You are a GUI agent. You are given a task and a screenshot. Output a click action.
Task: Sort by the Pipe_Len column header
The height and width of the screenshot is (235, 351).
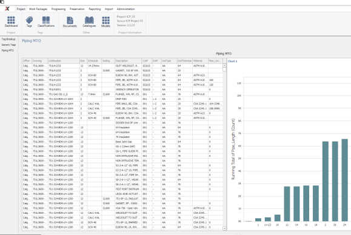click(215, 61)
